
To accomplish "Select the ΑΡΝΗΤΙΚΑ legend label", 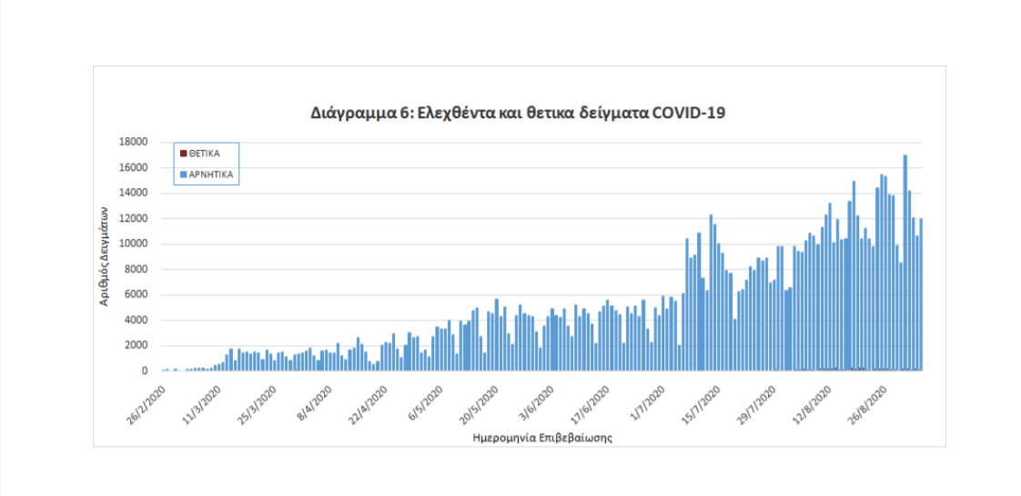I will click(210, 173).
